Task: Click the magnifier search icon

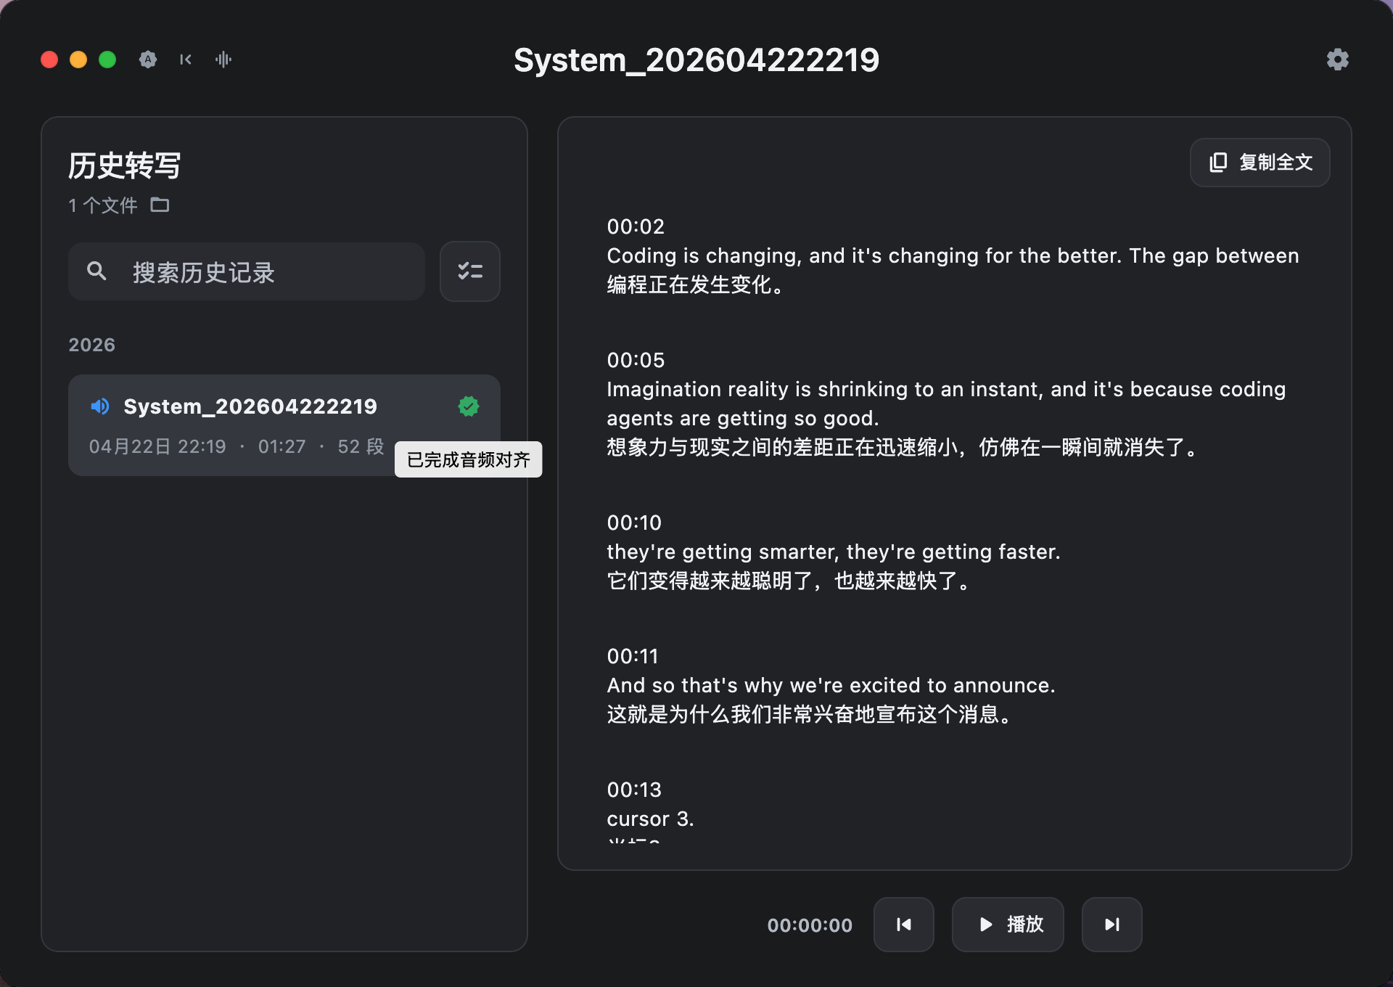Action: coord(96,271)
